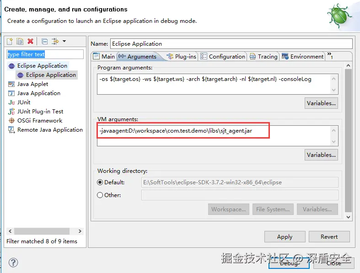Open Variables for VM arguments
The image size is (360, 273).
321,155
